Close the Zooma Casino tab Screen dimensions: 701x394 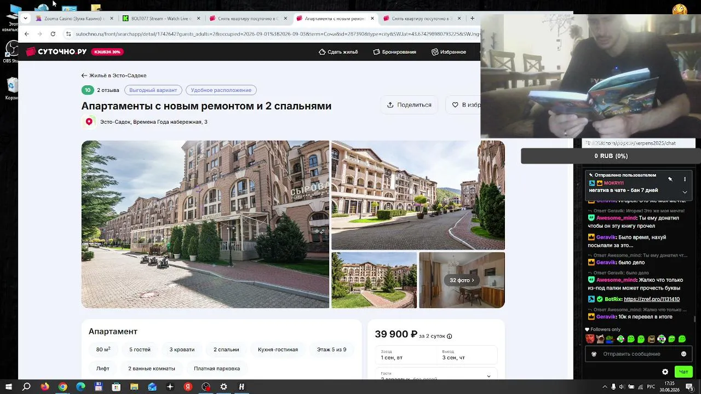click(x=112, y=19)
